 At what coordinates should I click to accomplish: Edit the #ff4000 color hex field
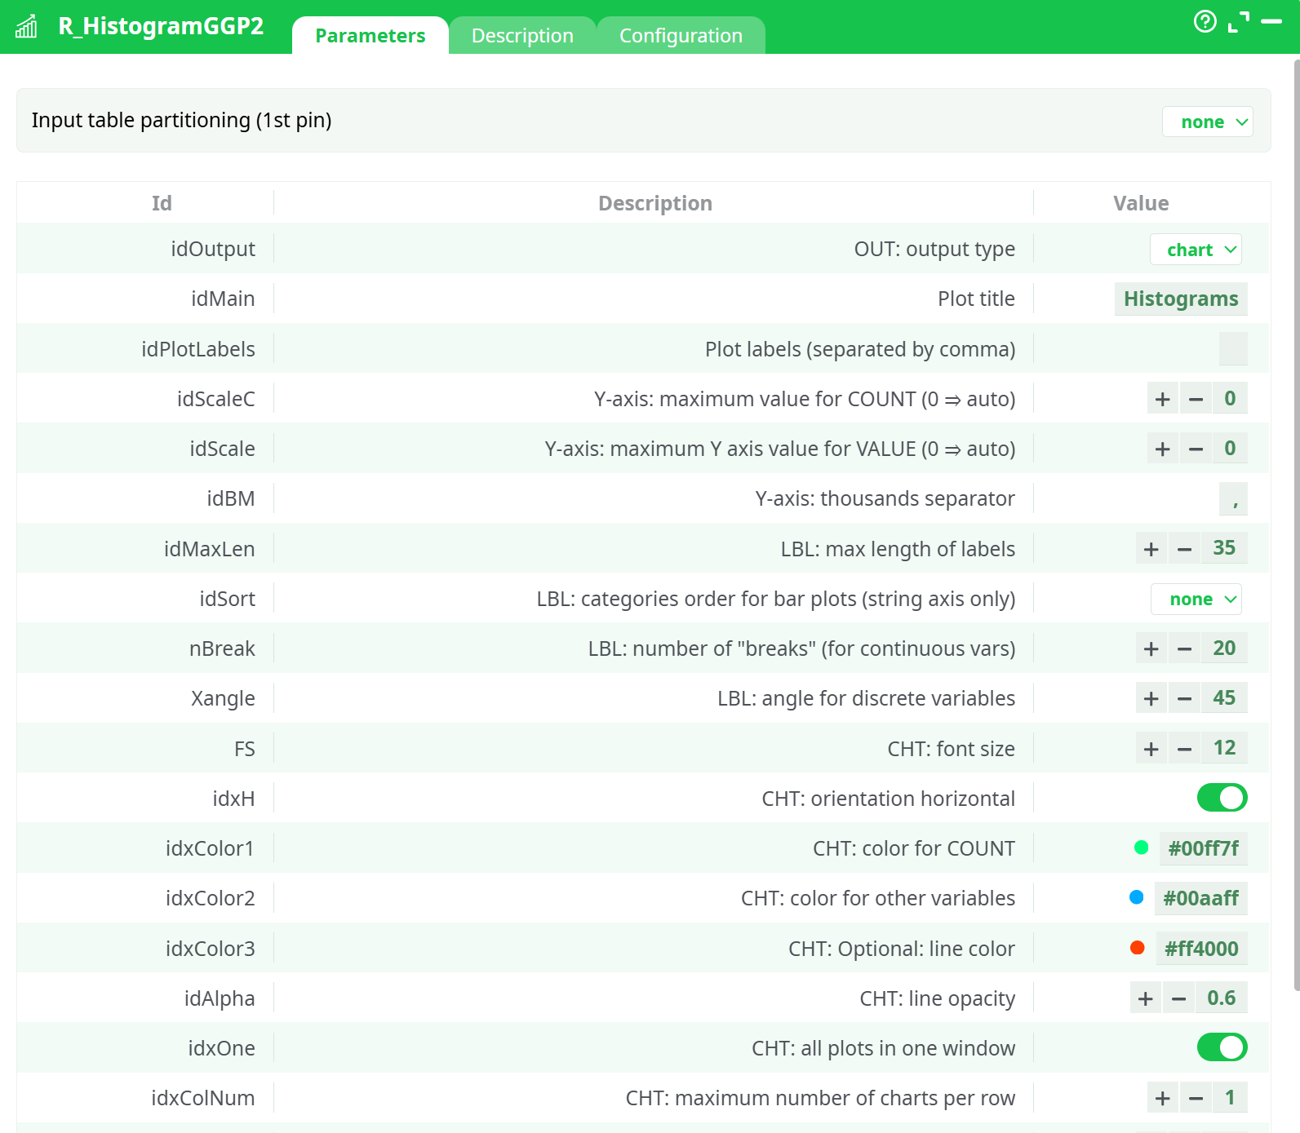1201,948
